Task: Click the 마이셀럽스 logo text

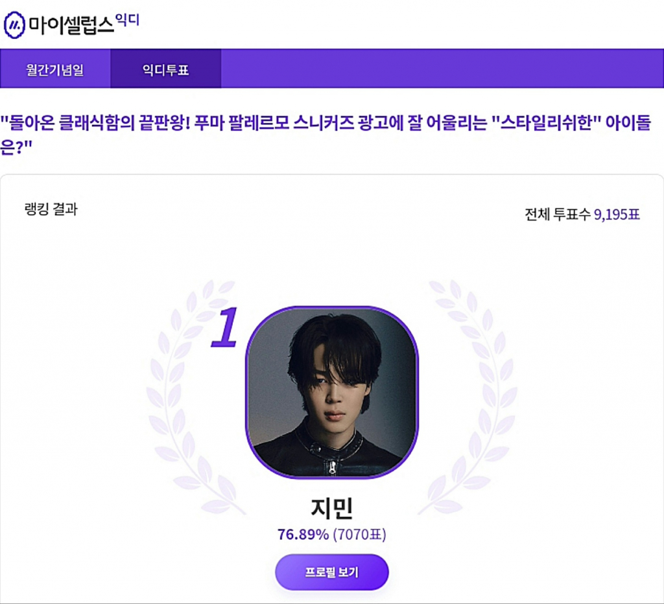Action: pyautogui.click(x=70, y=25)
